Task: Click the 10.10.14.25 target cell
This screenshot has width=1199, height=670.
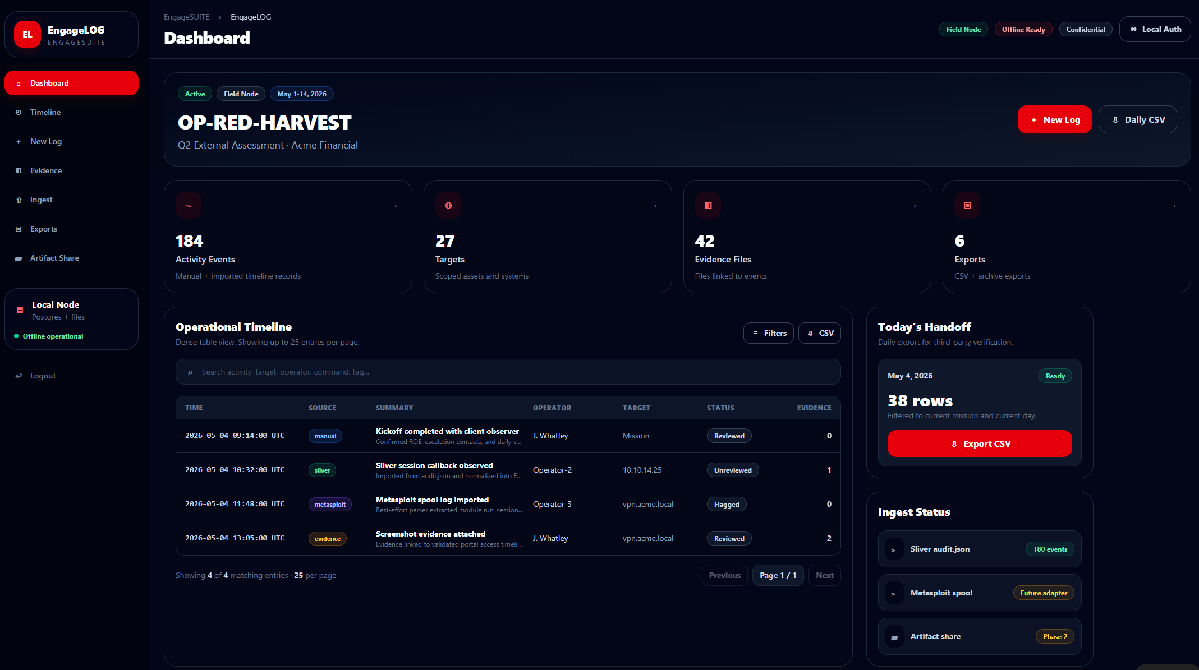Action: point(642,470)
